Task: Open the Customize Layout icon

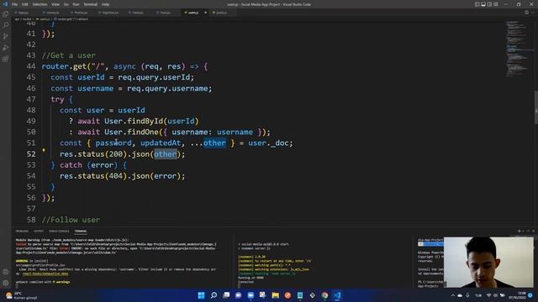Action: 495,4
